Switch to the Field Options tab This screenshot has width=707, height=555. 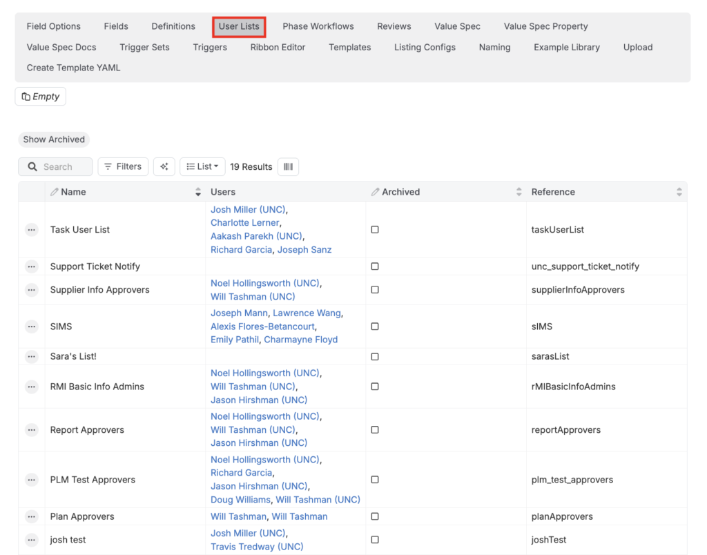point(54,26)
